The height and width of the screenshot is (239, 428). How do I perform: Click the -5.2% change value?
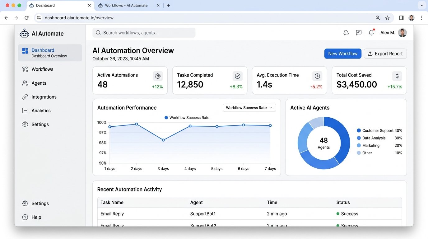point(316,87)
